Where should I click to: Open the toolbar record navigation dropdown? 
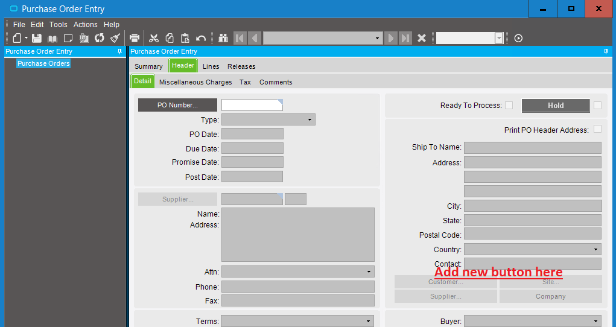tap(377, 38)
